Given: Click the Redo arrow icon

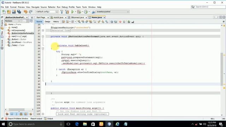Looking at the screenshot, I should (31, 12).
